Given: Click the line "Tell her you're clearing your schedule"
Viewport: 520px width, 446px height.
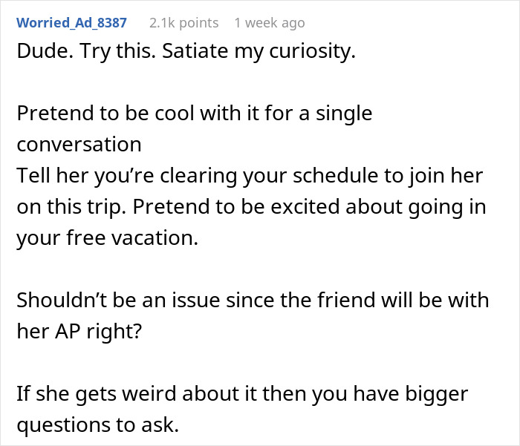Looking at the screenshot, I should pos(250,175).
